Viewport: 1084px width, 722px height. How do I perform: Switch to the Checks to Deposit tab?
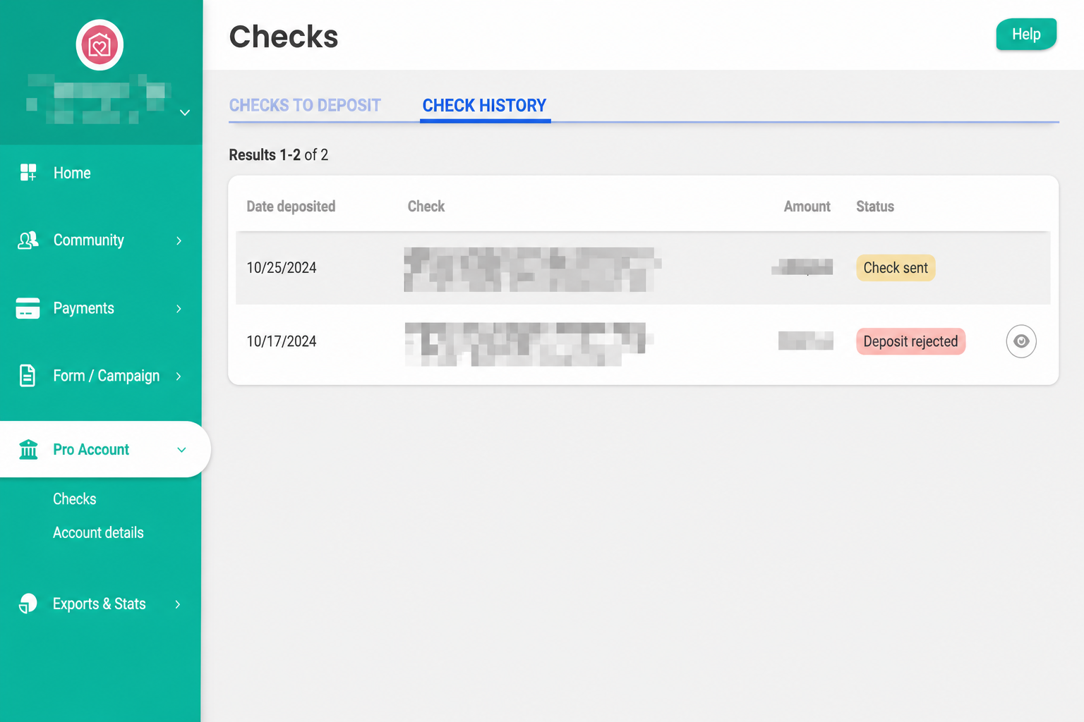click(x=305, y=106)
